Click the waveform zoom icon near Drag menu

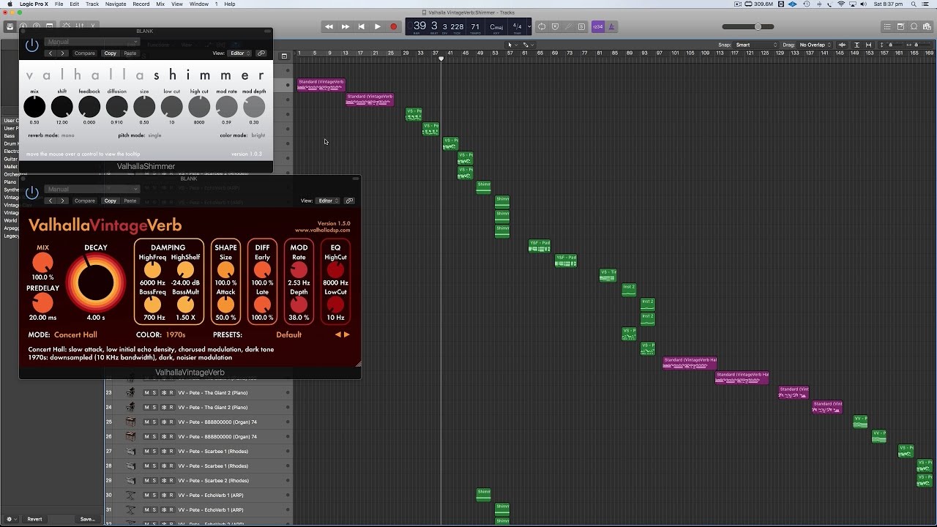(x=843, y=45)
